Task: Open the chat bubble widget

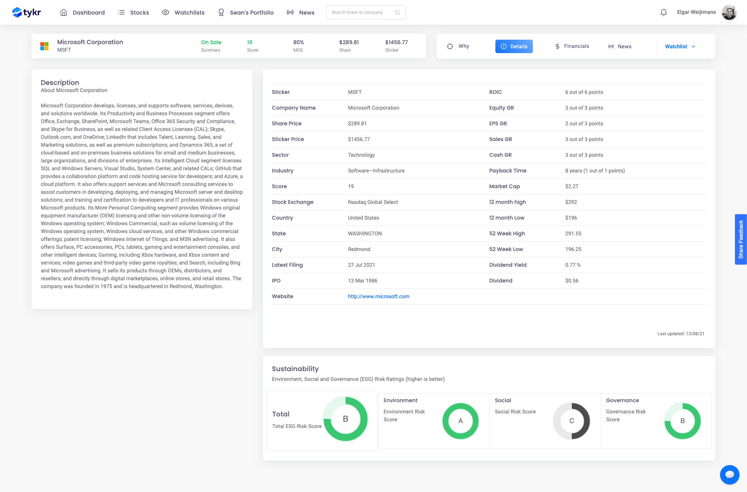Action: [x=729, y=474]
